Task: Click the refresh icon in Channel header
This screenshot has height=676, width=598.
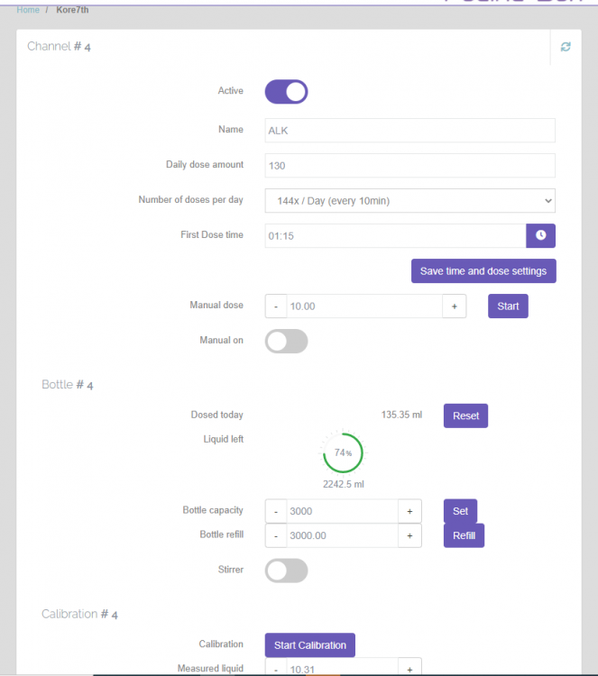Action: (x=566, y=47)
